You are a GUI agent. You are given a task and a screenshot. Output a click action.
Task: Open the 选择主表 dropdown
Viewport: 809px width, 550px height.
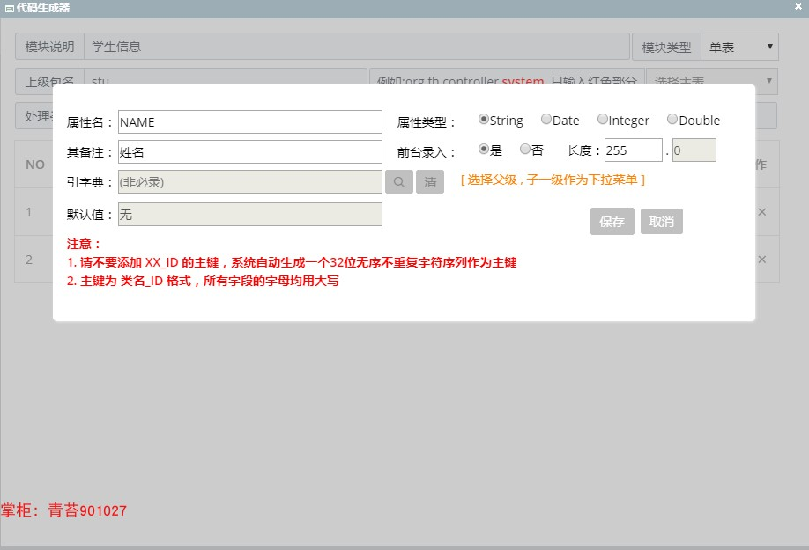pos(711,81)
